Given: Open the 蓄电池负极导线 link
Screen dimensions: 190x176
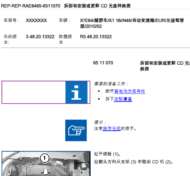Looking at the screenshot, I should pos(129,91).
